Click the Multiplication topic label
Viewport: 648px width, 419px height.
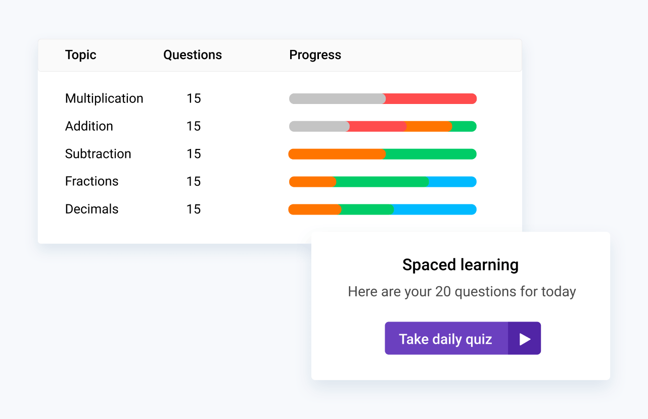tap(104, 98)
